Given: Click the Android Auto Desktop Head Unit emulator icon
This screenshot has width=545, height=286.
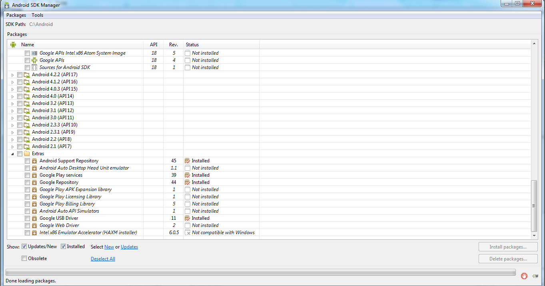Looking at the screenshot, I should (x=34, y=168).
